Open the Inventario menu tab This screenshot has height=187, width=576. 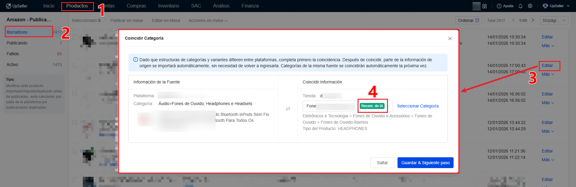(169, 6)
